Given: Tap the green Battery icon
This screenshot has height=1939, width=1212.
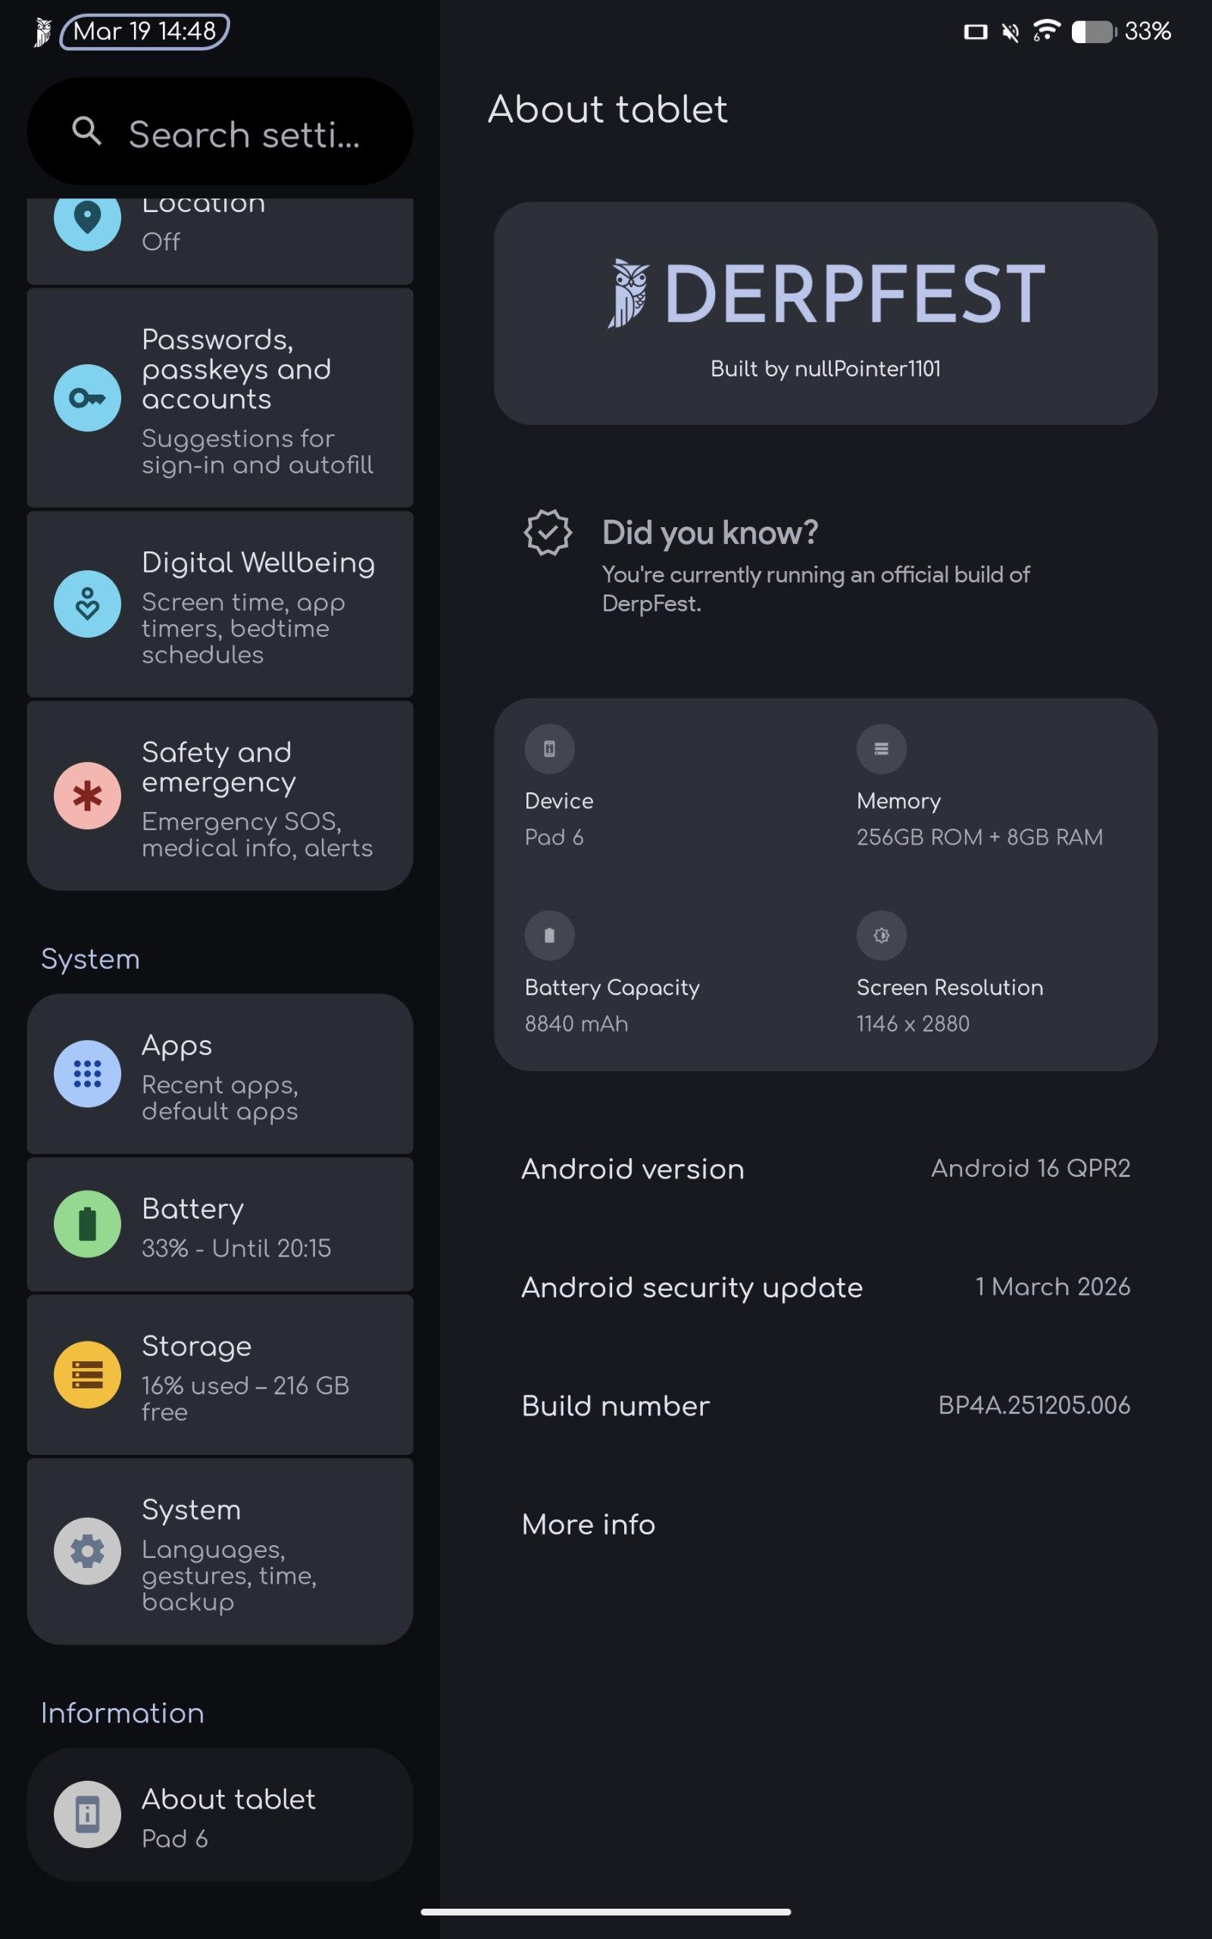Looking at the screenshot, I should coord(87,1224).
